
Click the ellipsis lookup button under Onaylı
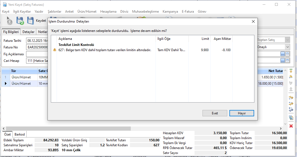282,54
